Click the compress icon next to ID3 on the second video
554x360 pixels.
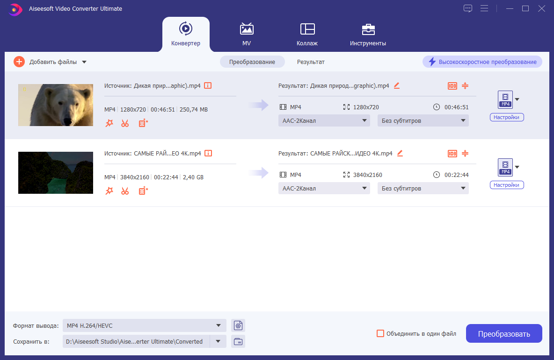coord(465,153)
